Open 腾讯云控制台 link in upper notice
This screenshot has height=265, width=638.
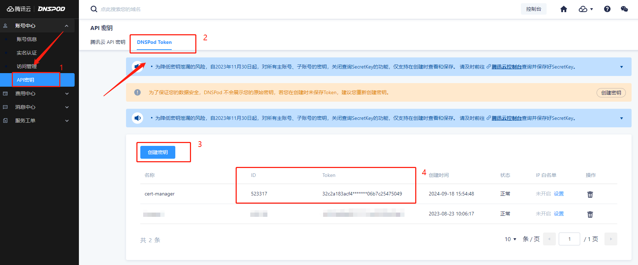pos(507,67)
